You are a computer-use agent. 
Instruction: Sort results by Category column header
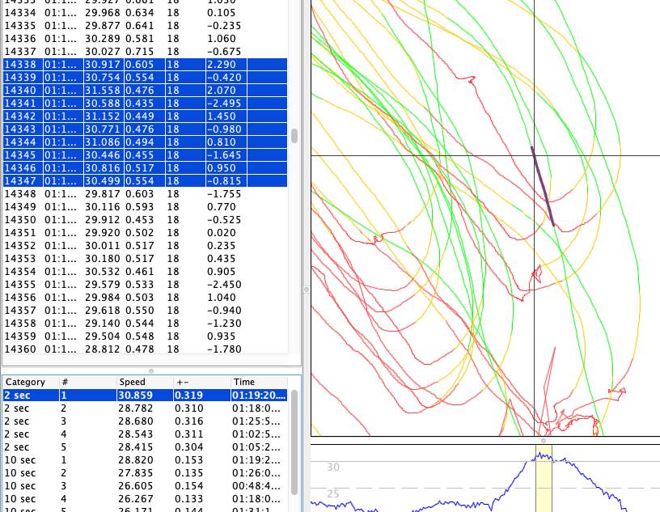pos(29,382)
